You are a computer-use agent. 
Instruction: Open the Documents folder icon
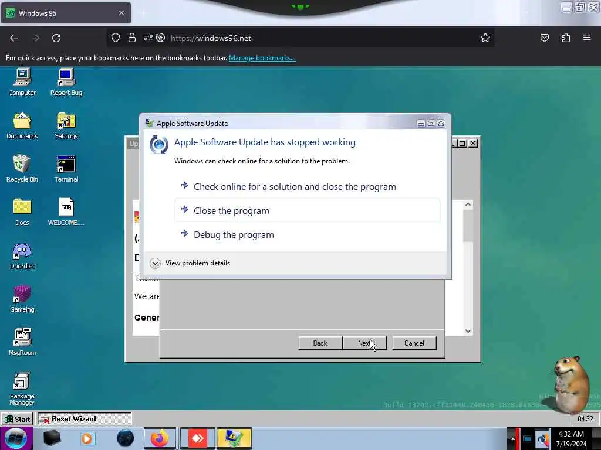tap(22, 125)
